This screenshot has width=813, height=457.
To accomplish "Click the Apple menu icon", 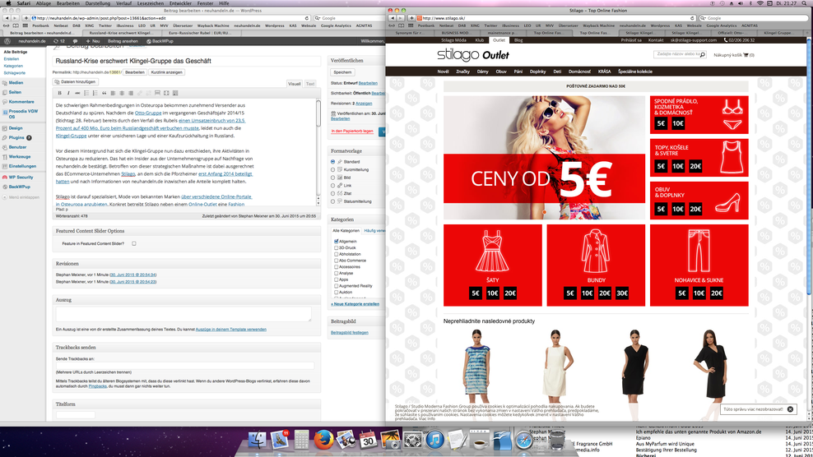I will point(8,3).
